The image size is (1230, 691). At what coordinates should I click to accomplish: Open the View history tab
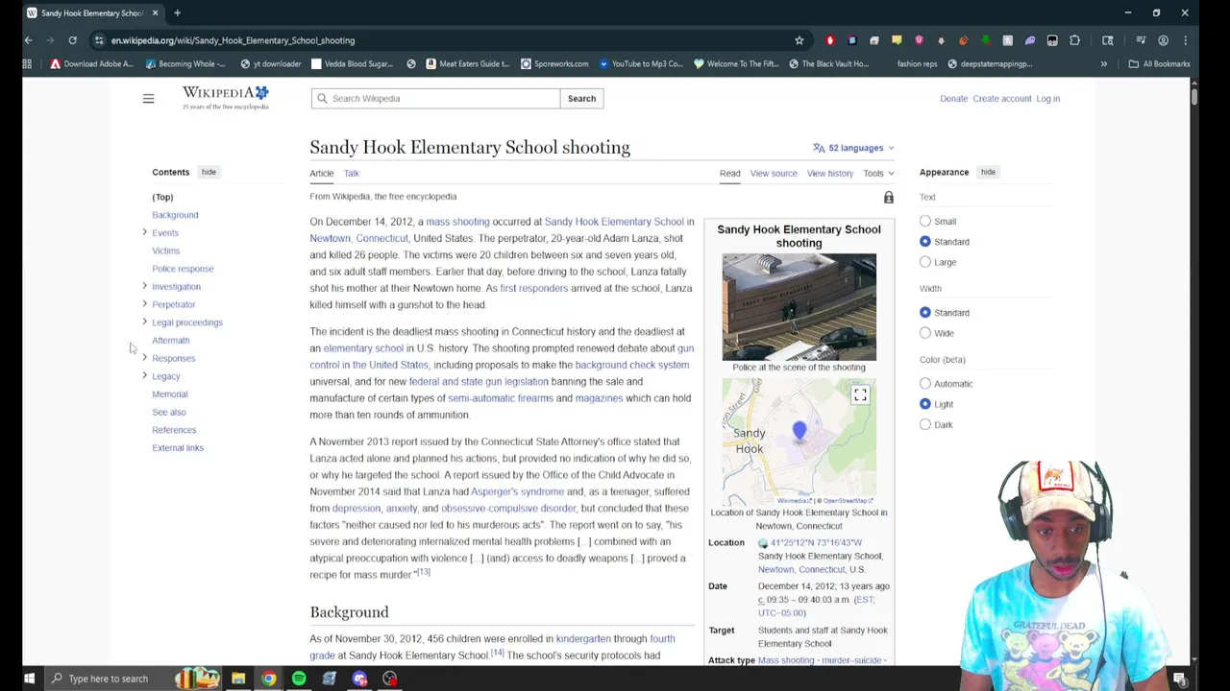830,174
